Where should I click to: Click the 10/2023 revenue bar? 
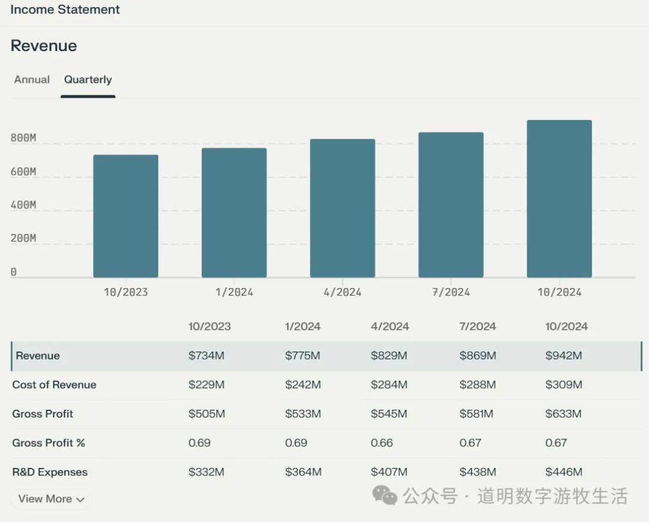126,216
